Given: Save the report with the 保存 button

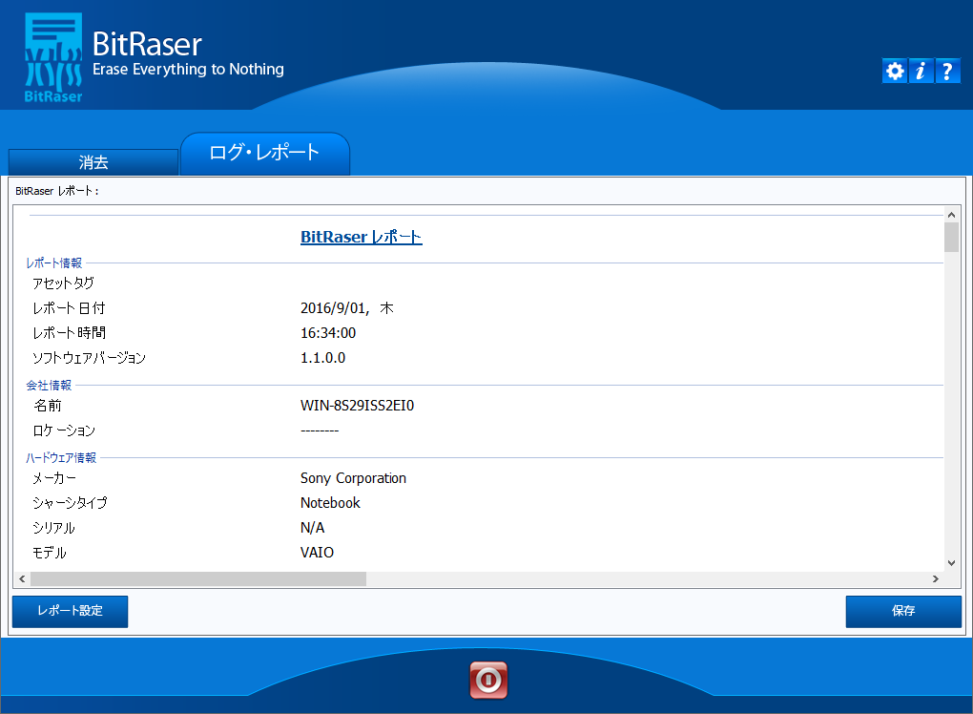Looking at the screenshot, I should (903, 611).
